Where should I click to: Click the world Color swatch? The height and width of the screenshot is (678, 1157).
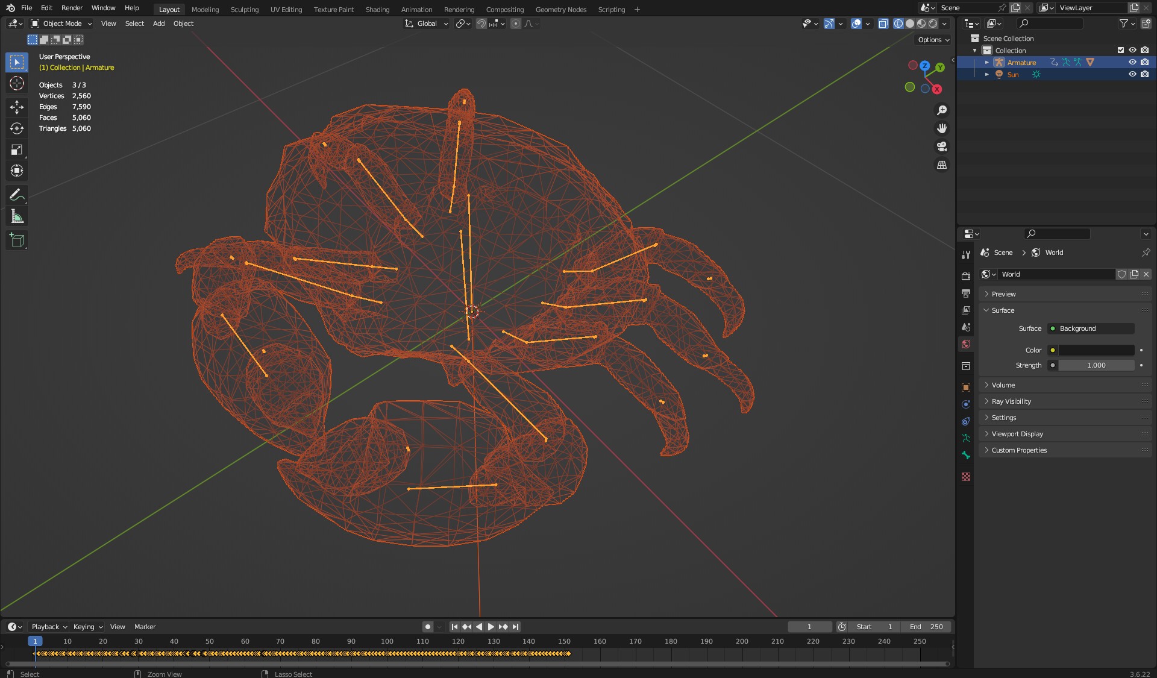[1096, 350]
